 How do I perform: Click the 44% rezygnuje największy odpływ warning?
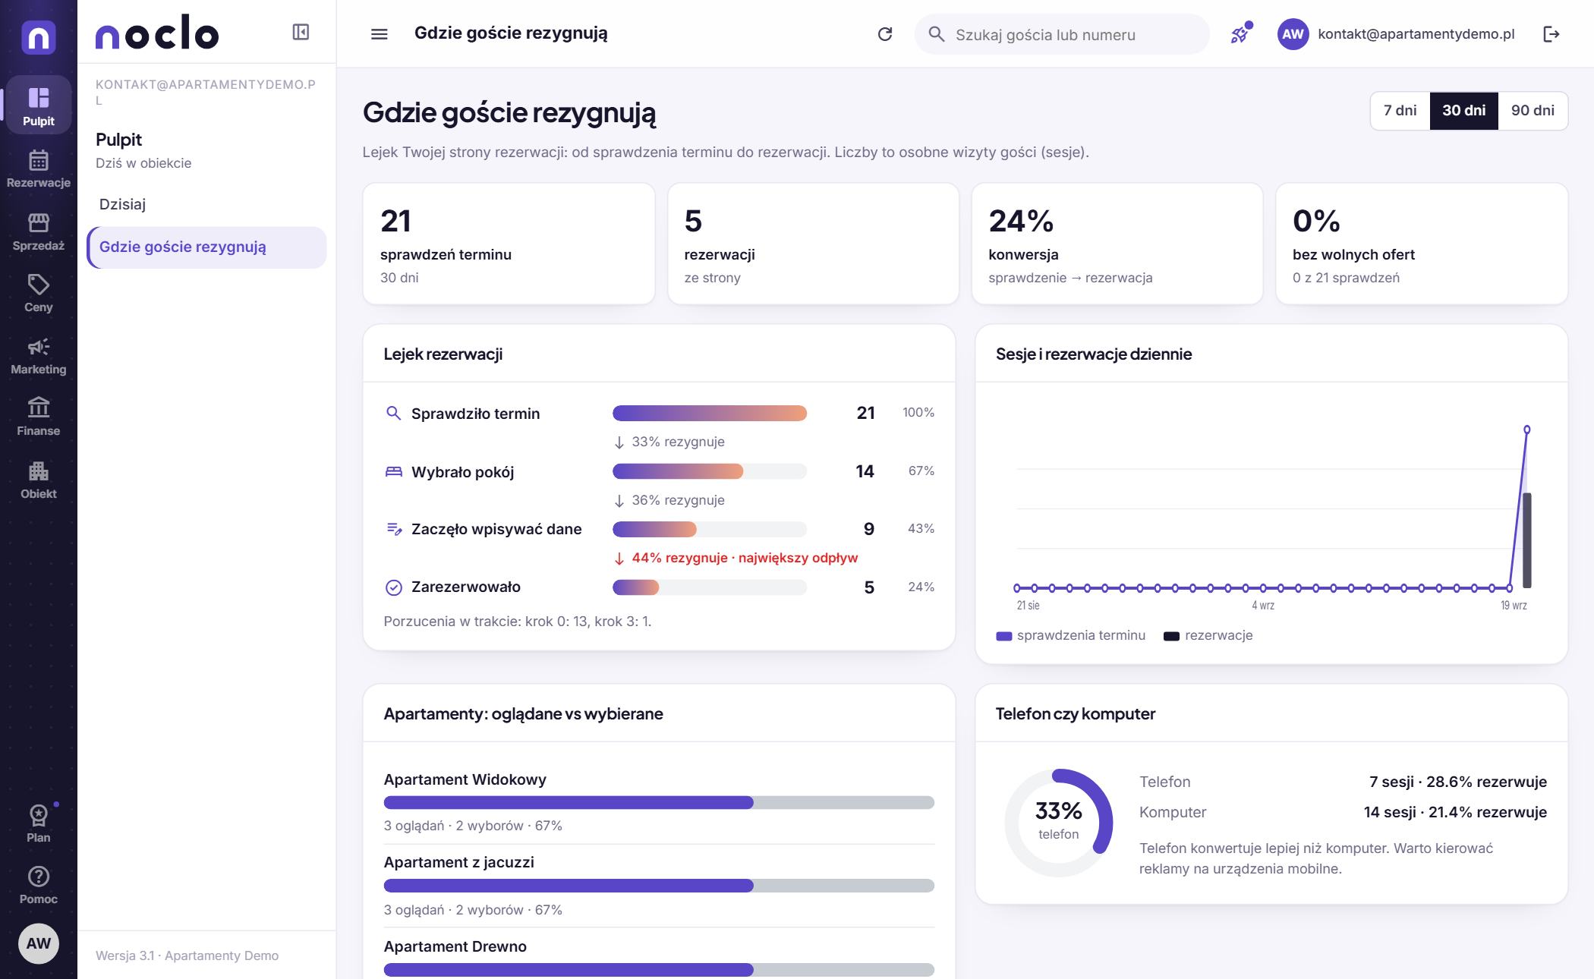(x=736, y=558)
